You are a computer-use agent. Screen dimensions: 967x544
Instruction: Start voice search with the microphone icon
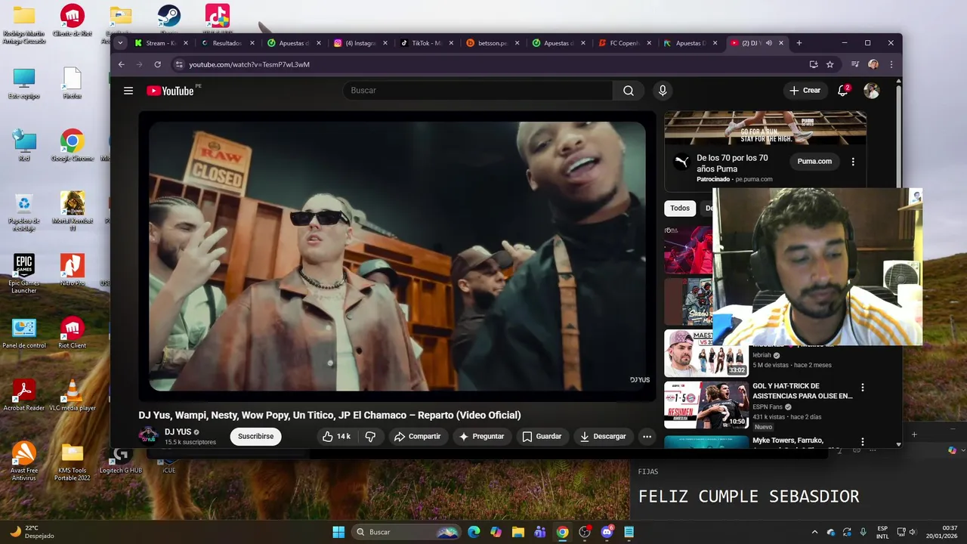click(x=663, y=91)
